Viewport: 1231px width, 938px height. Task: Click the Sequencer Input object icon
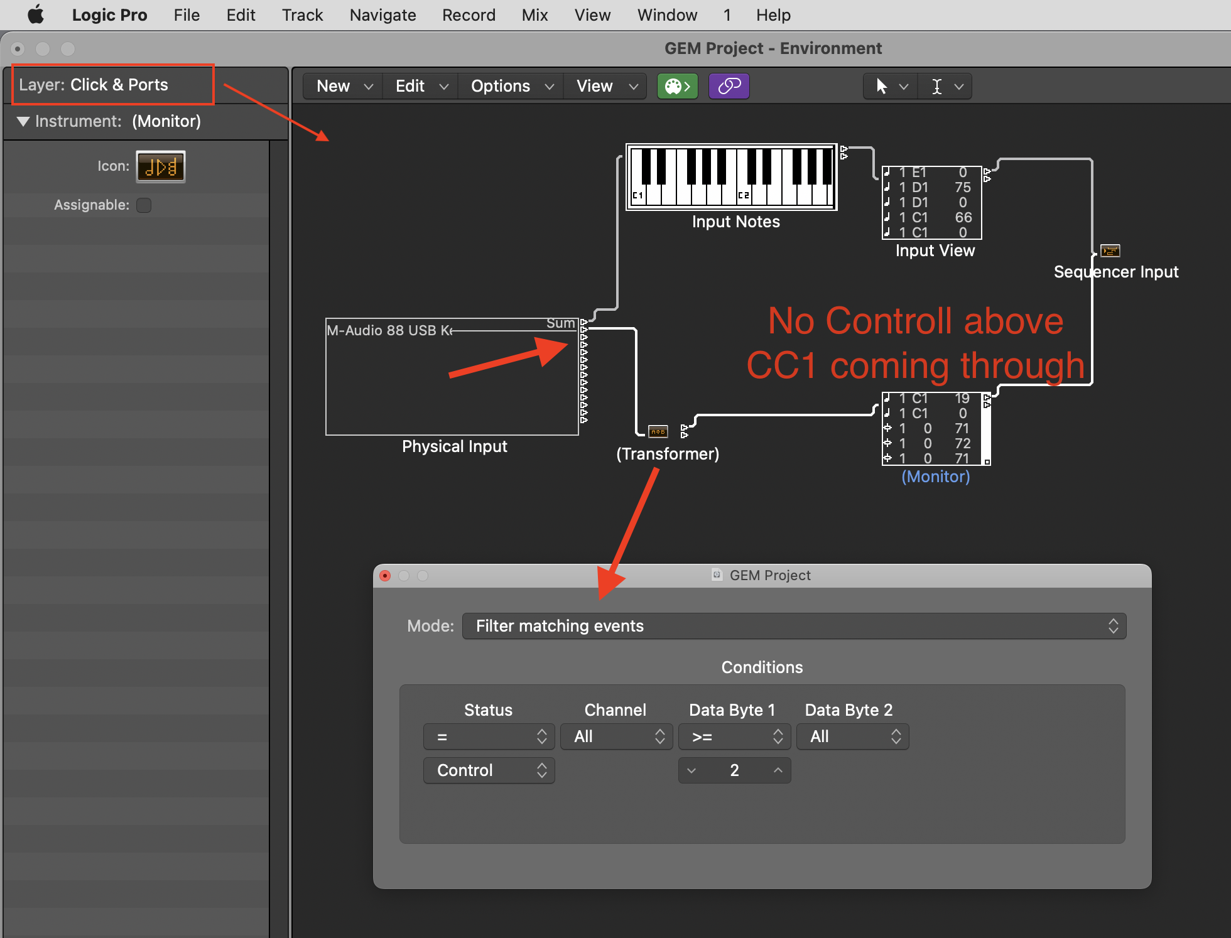point(1110,251)
